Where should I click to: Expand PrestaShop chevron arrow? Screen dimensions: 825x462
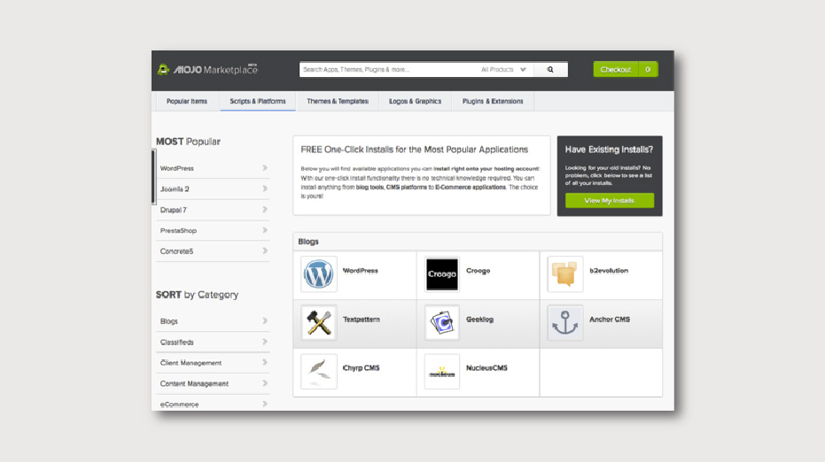point(265,230)
